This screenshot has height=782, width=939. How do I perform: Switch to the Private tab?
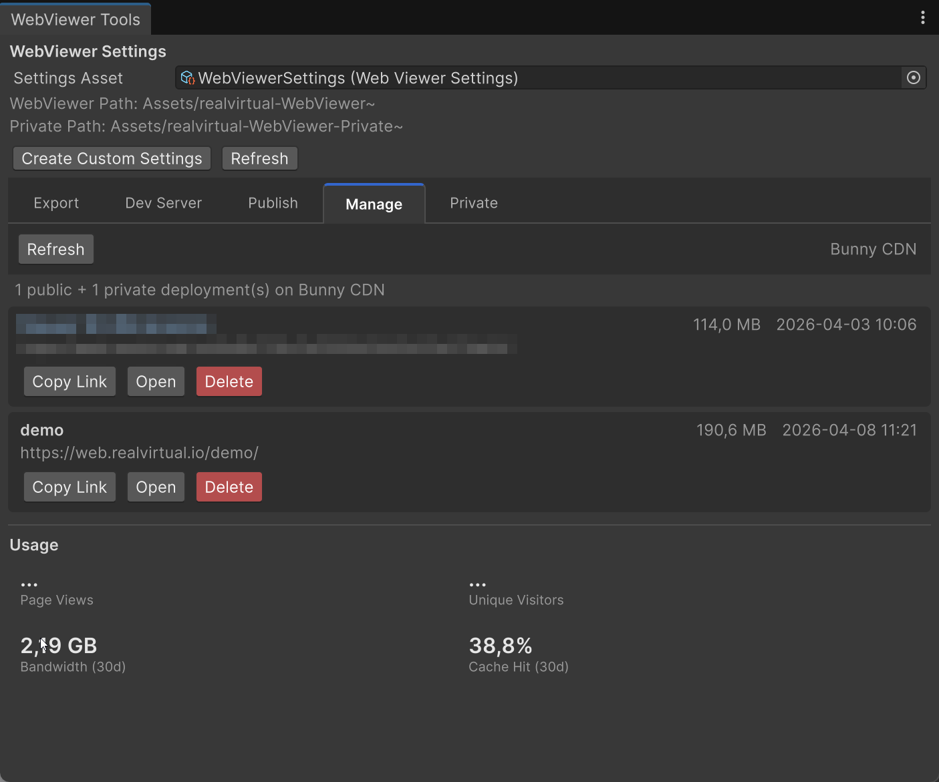[x=473, y=203]
